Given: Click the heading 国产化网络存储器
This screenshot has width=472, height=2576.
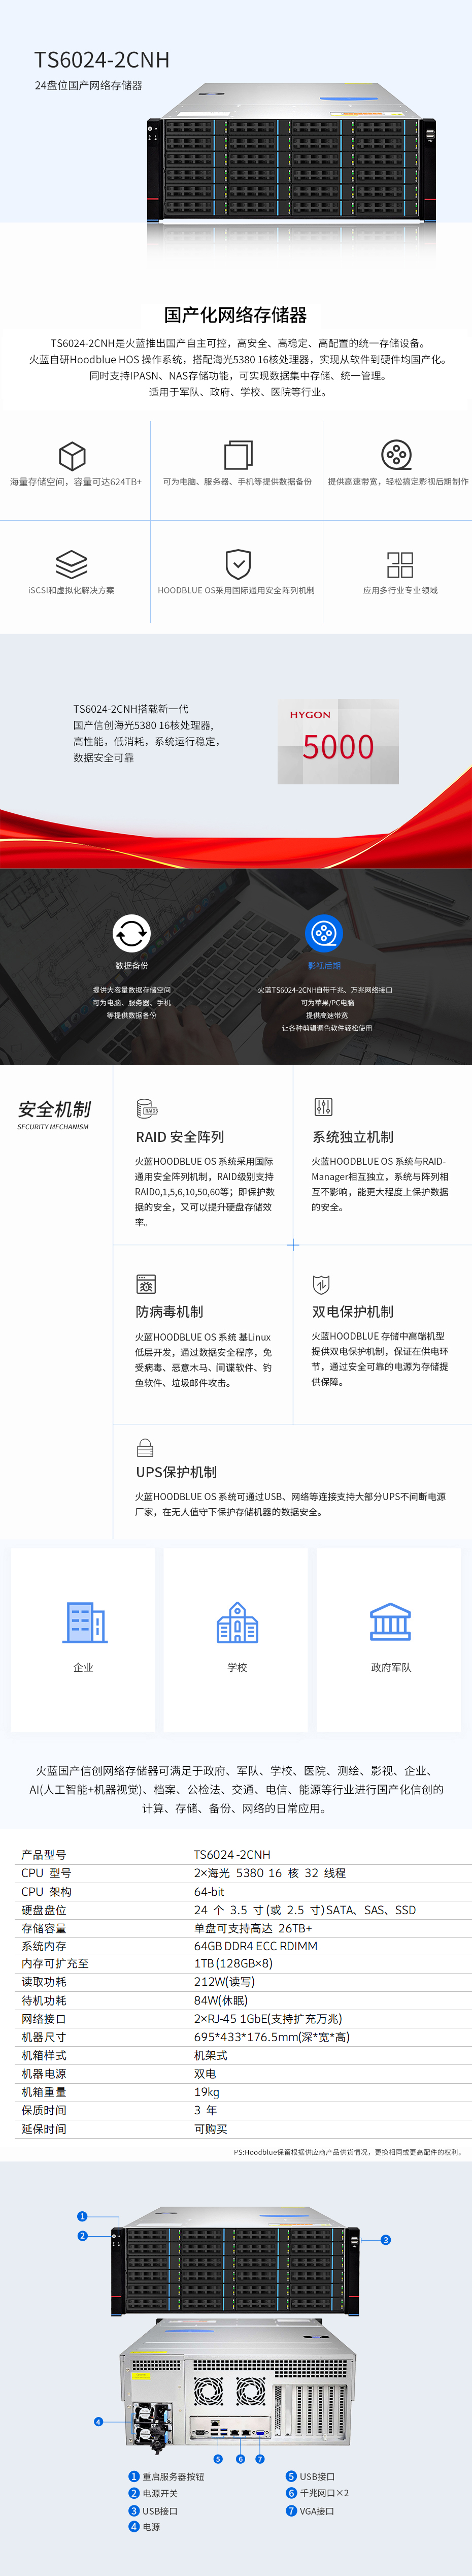Looking at the screenshot, I should [x=236, y=315].
